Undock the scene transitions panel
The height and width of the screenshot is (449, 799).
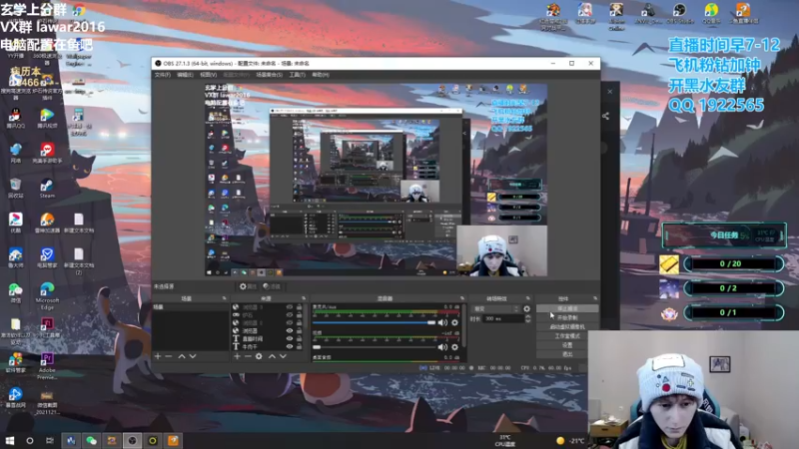click(x=528, y=298)
